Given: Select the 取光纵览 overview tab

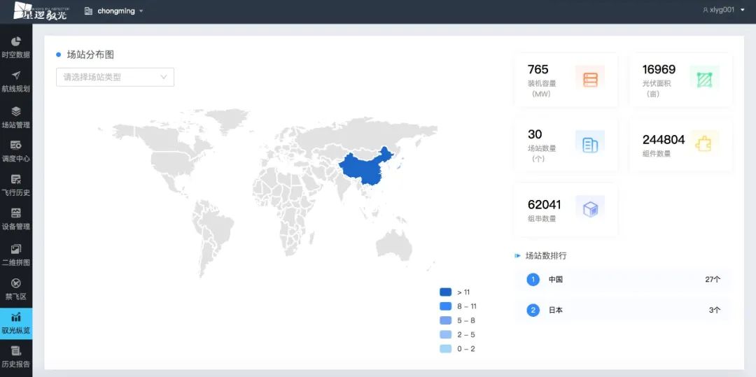Looking at the screenshot, I should point(15,323).
